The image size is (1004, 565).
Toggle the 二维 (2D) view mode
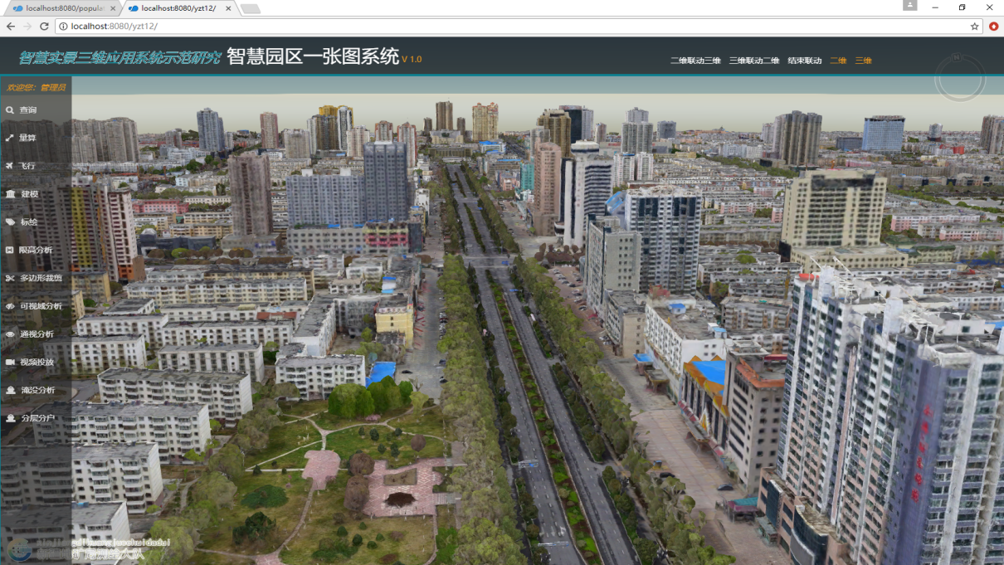(837, 60)
